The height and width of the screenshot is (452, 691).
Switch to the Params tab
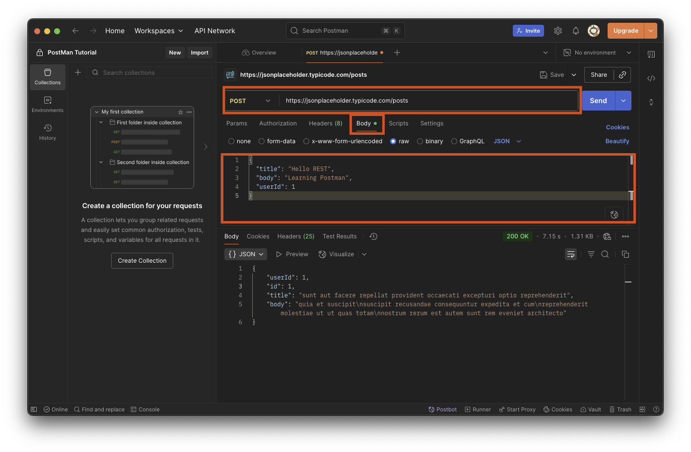237,123
